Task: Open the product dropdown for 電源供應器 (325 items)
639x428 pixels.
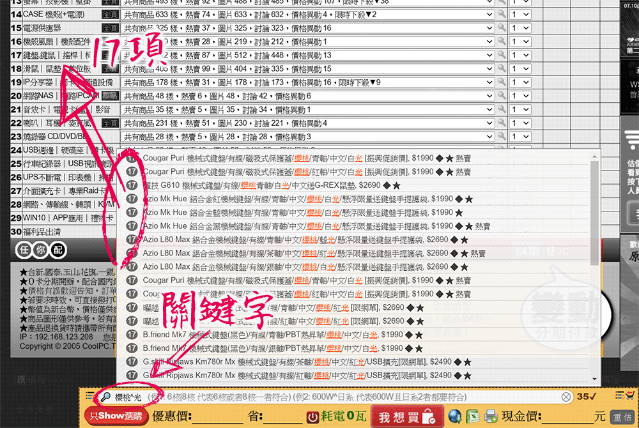Action: (308, 28)
